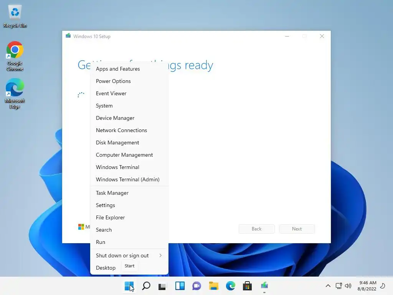This screenshot has width=393, height=295.
Task: Click Next button in Setup window
Action: click(297, 229)
